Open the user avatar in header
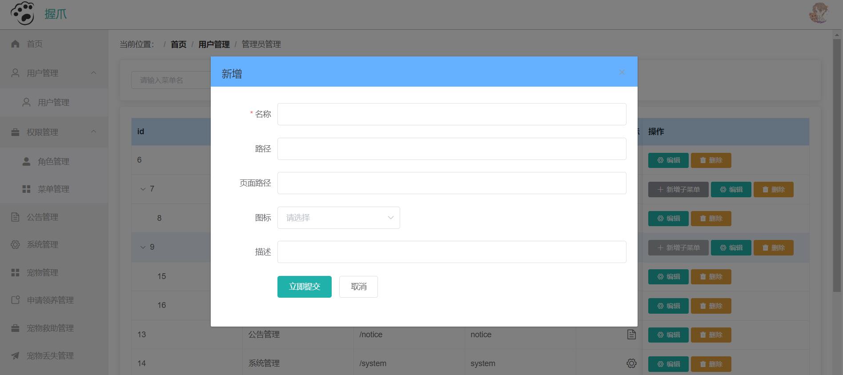Screen dimensions: 843x375 819,13
